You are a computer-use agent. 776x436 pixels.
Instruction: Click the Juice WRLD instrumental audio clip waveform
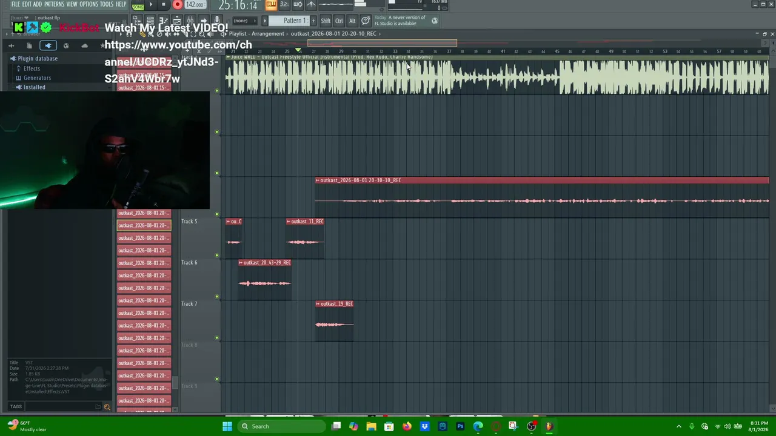(x=497, y=77)
